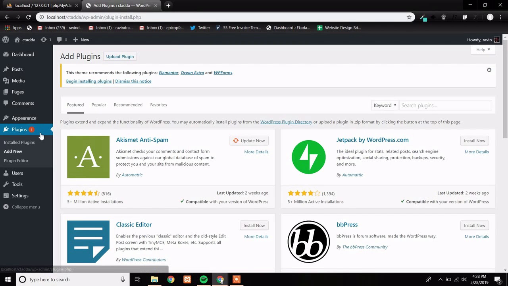Open More Details for Akismet
The height and width of the screenshot is (286, 508).
[256, 152]
